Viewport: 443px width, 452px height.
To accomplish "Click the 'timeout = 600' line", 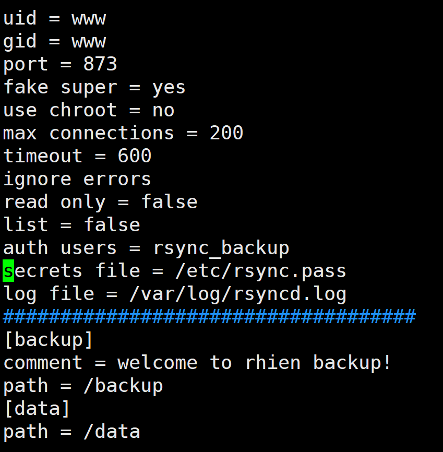I will point(77,156).
